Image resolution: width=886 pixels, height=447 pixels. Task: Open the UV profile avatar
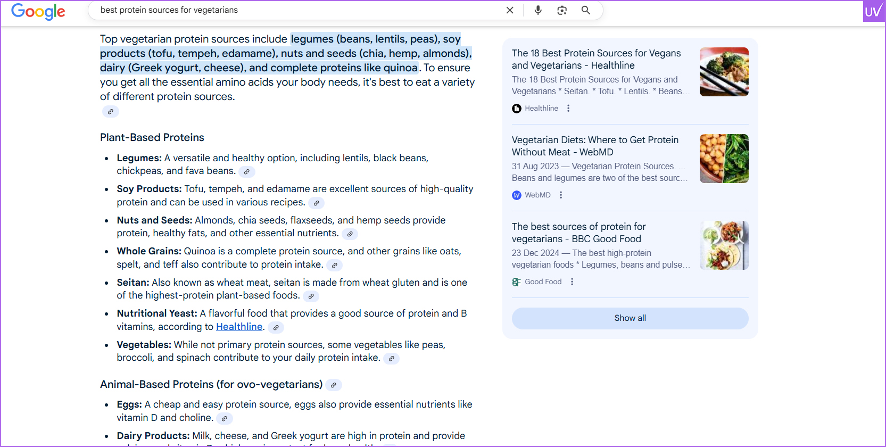(x=873, y=11)
